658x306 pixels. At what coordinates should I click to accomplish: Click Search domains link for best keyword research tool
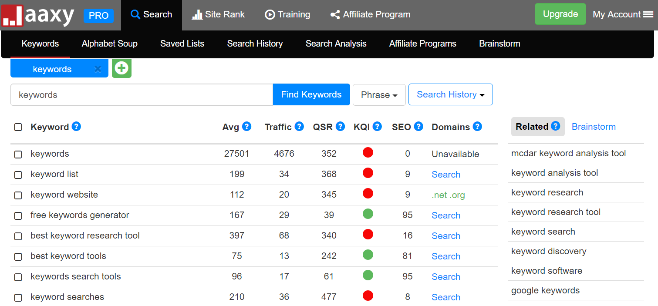click(x=446, y=236)
